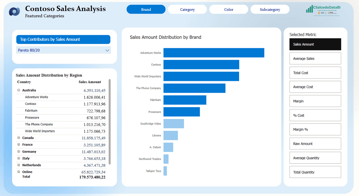Click the Raw Amount metric button
This screenshot has height=196, width=359.
(x=315, y=144)
